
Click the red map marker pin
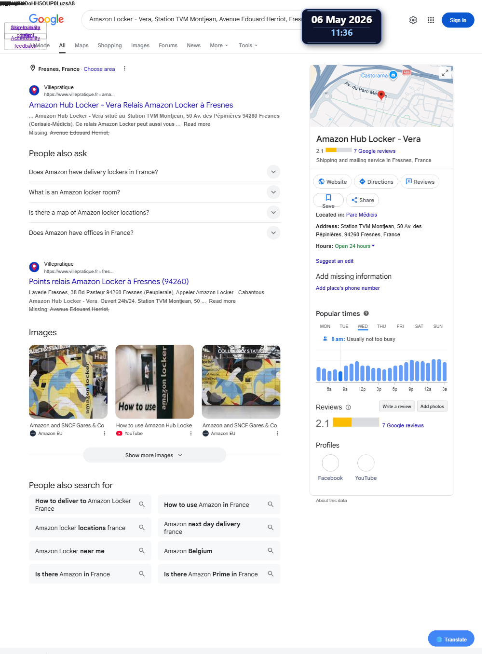coord(381,95)
